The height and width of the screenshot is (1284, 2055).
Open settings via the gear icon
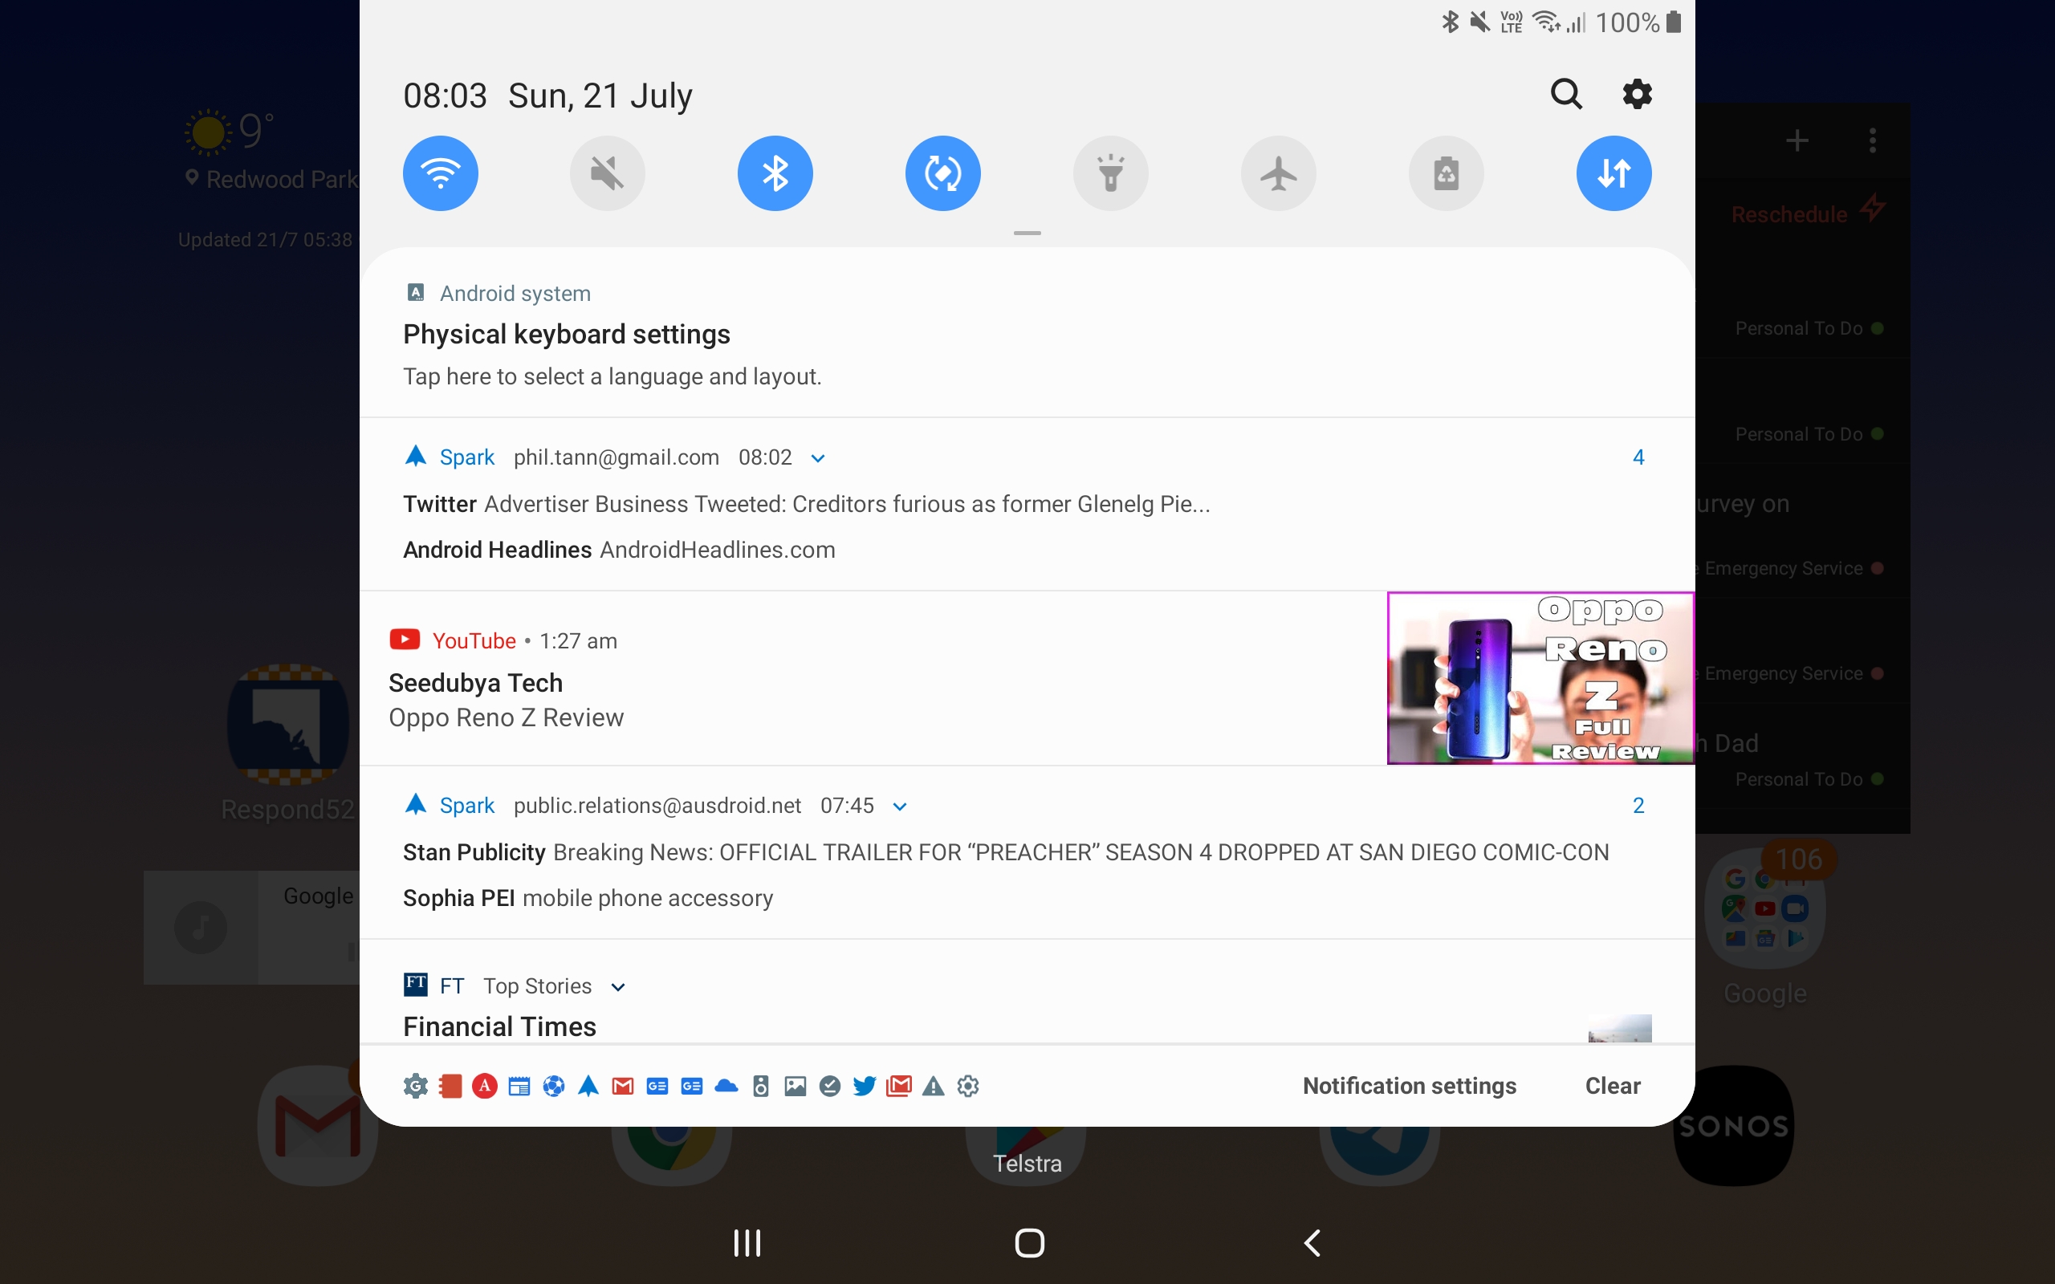[x=1638, y=94]
